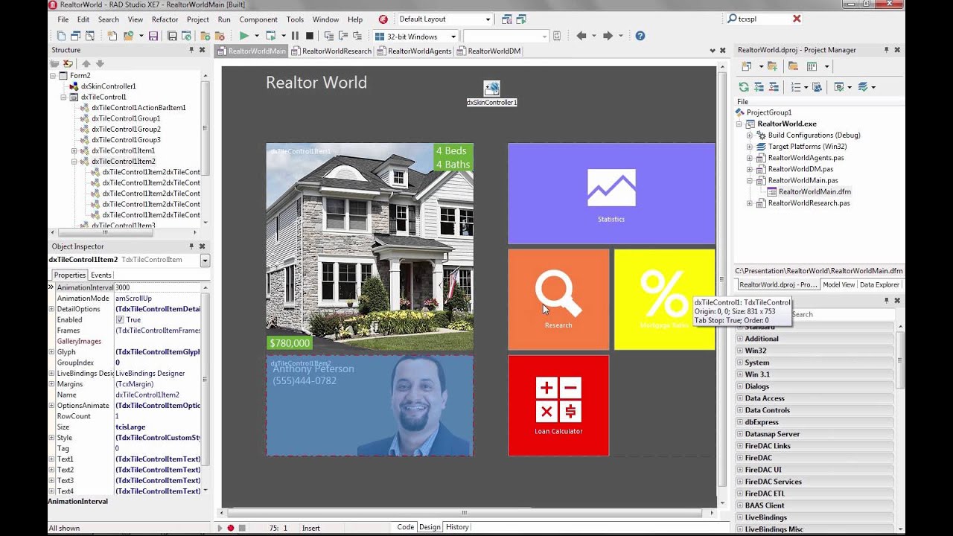Viewport: 953px width, 536px height.
Task: Open the Object Inspector component selector dropdown
Action: click(205, 261)
